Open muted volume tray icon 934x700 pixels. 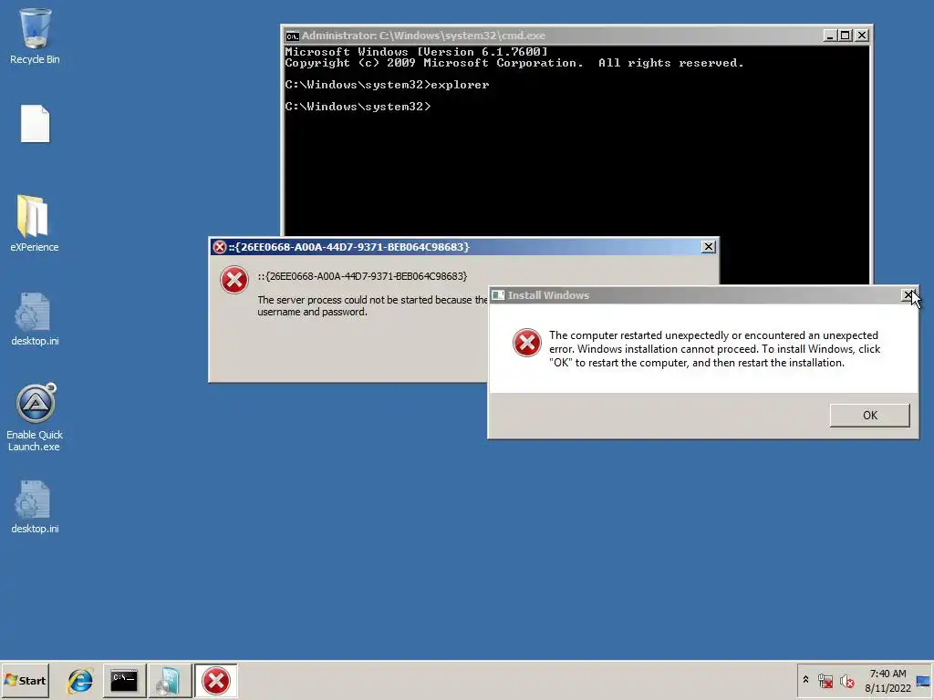click(x=846, y=680)
